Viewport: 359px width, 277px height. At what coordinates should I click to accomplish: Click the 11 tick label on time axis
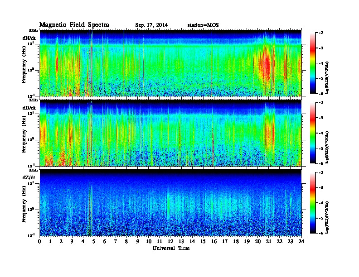(x=160, y=241)
